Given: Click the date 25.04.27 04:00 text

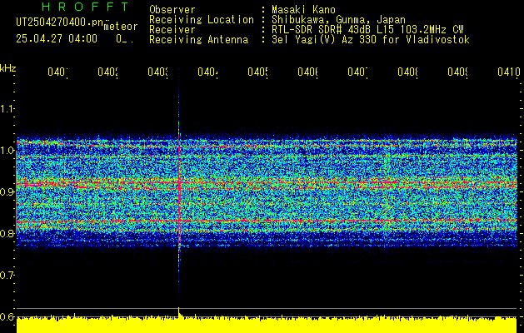Looking at the screenshot, I should (x=57, y=39).
